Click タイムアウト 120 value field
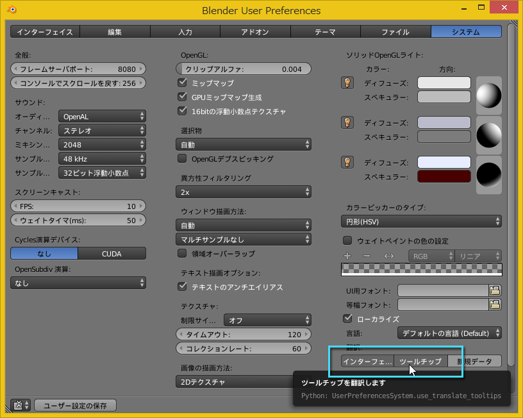Image resolution: width=523 pixels, height=418 pixels. tap(244, 334)
